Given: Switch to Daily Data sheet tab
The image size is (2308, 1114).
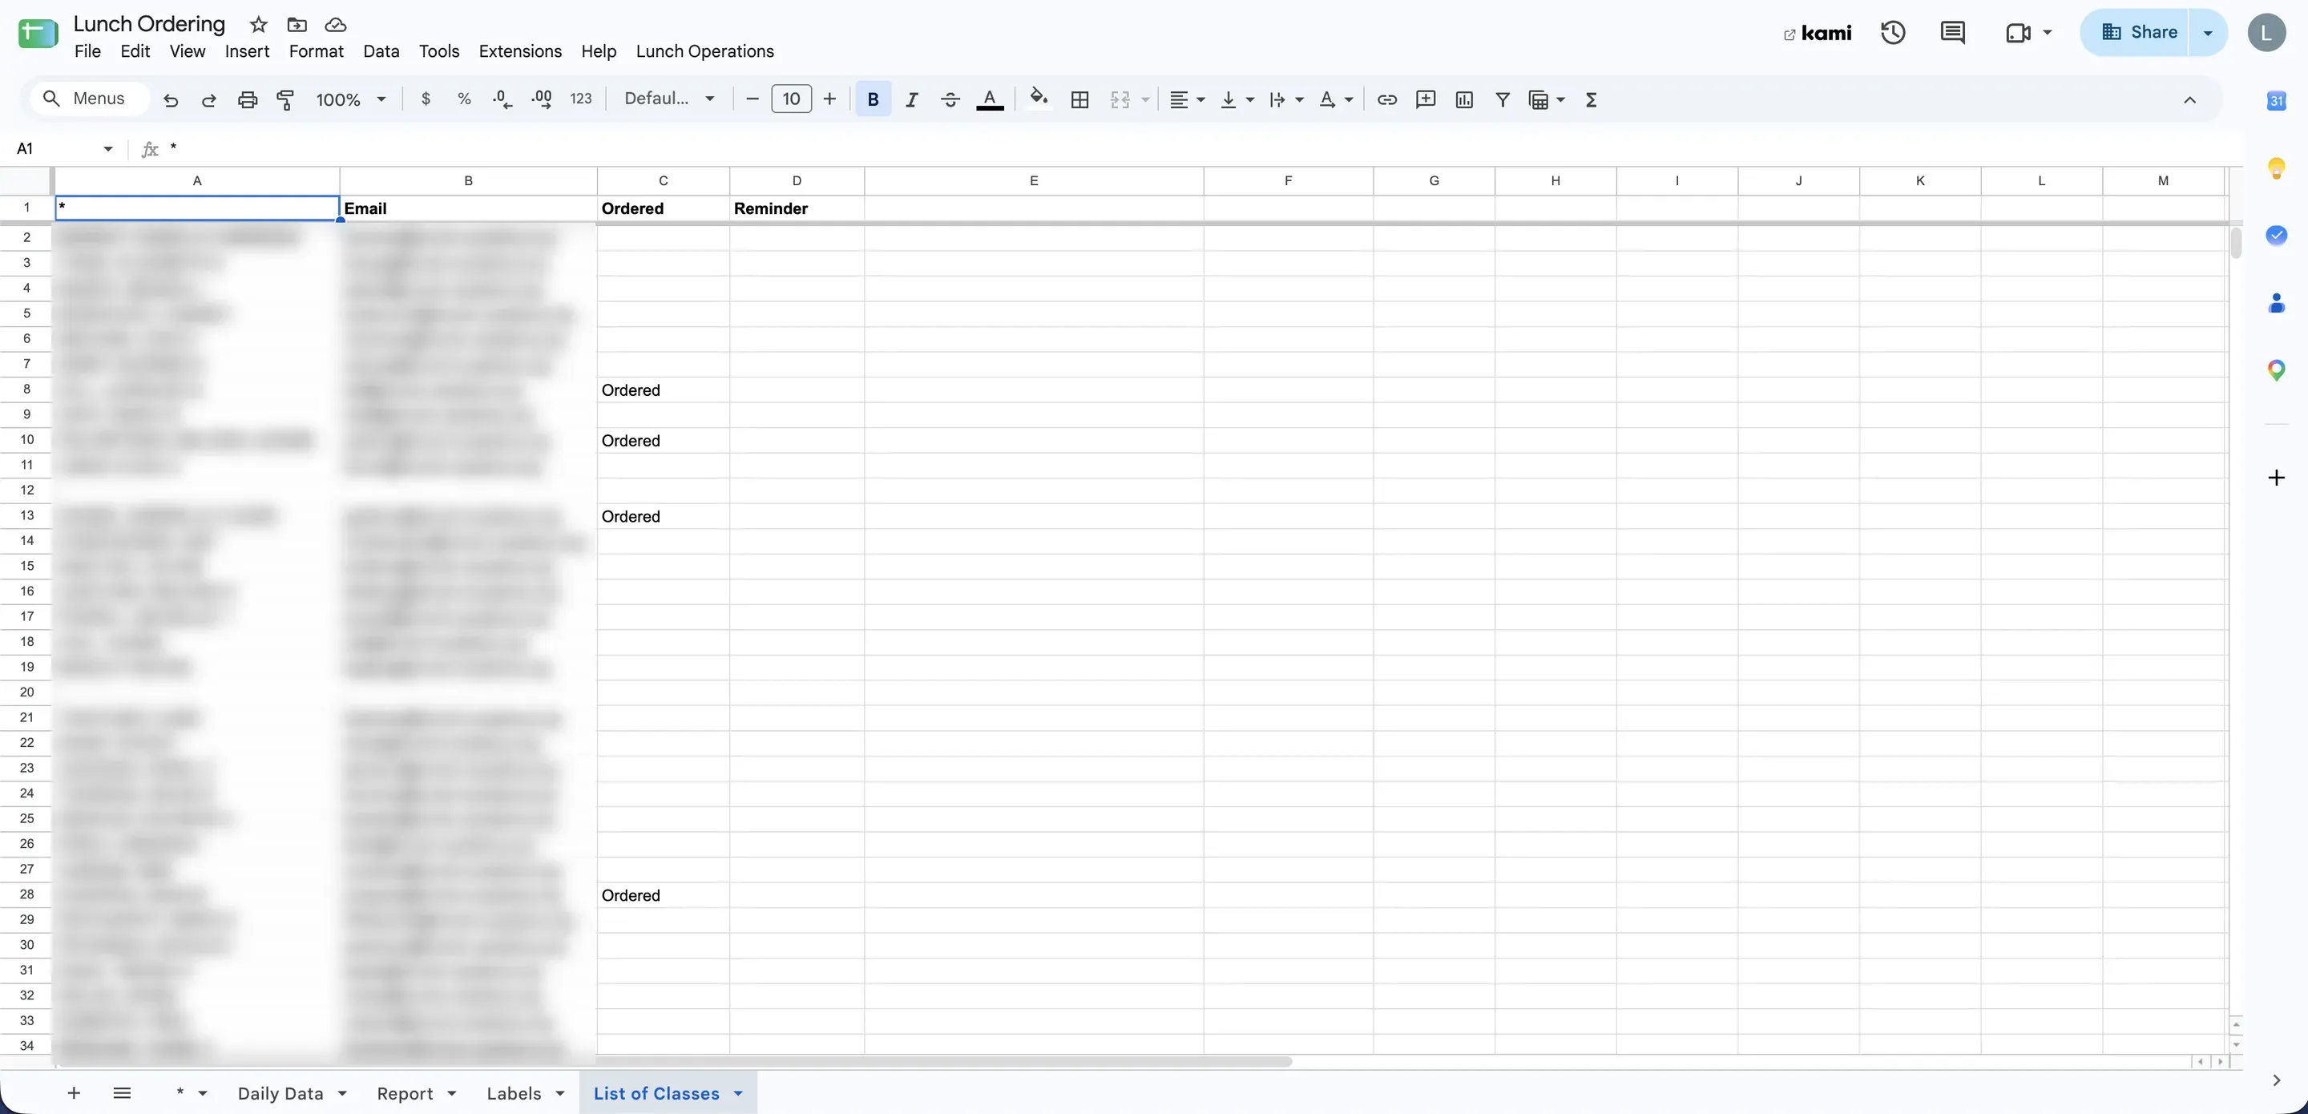Looking at the screenshot, I should pyautogui.click(x=280, y=1093).
